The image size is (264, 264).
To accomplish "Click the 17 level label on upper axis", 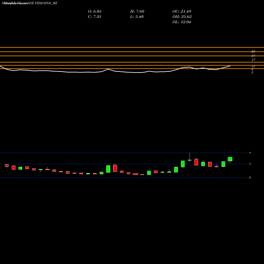I will [253, 60].
